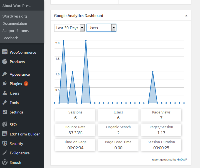Click the Google Analytics Dashboard title

coord(78,16)
